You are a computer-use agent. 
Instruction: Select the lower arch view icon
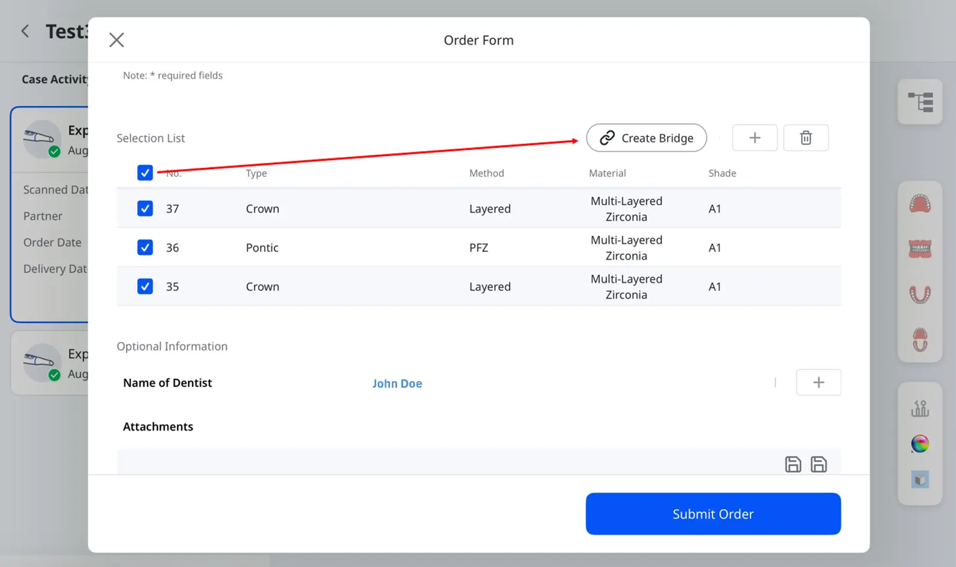pos(920,294)
